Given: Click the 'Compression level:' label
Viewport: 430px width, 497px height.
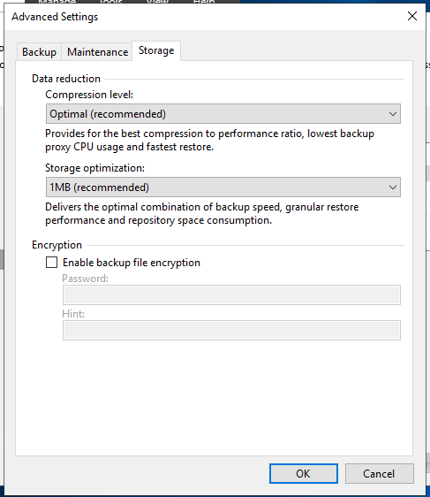Looking at the screenshot, I should pos(89,95).
